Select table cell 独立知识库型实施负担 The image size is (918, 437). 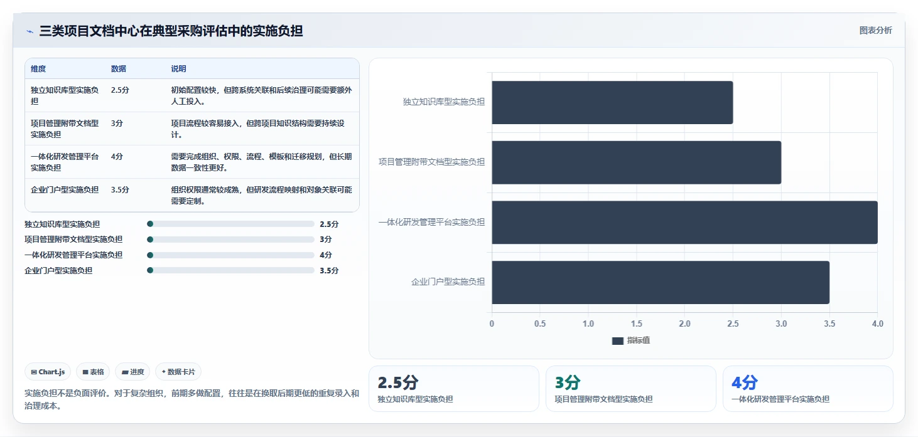65,95
